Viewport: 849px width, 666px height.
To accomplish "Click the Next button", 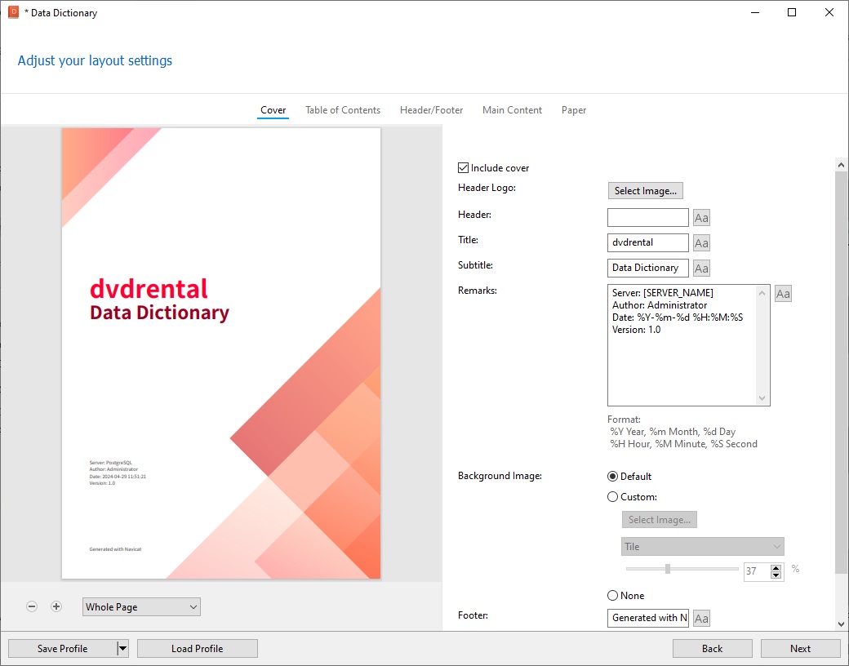I will pos(800,649).
